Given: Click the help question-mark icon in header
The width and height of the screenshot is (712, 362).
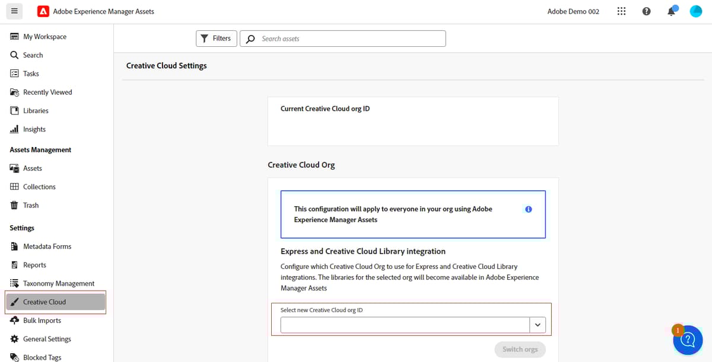Looking at the screenshot, I should [x=646, y=11].
